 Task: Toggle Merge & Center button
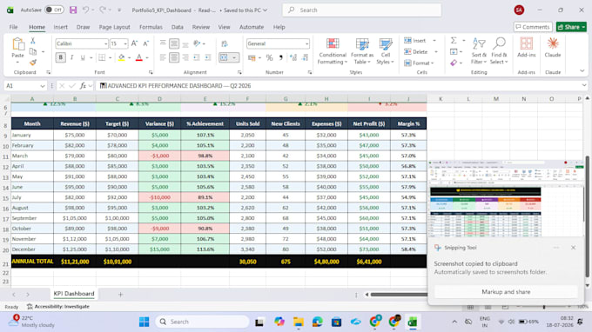(x=225, y=57)
